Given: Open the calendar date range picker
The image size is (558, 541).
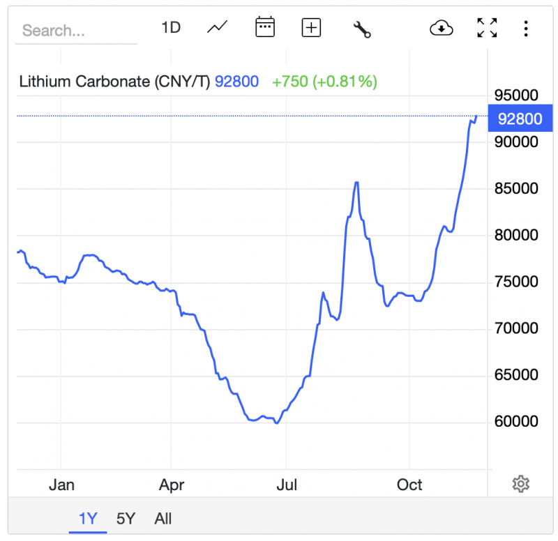Looking at the screenshot, I should click(265, 28).
